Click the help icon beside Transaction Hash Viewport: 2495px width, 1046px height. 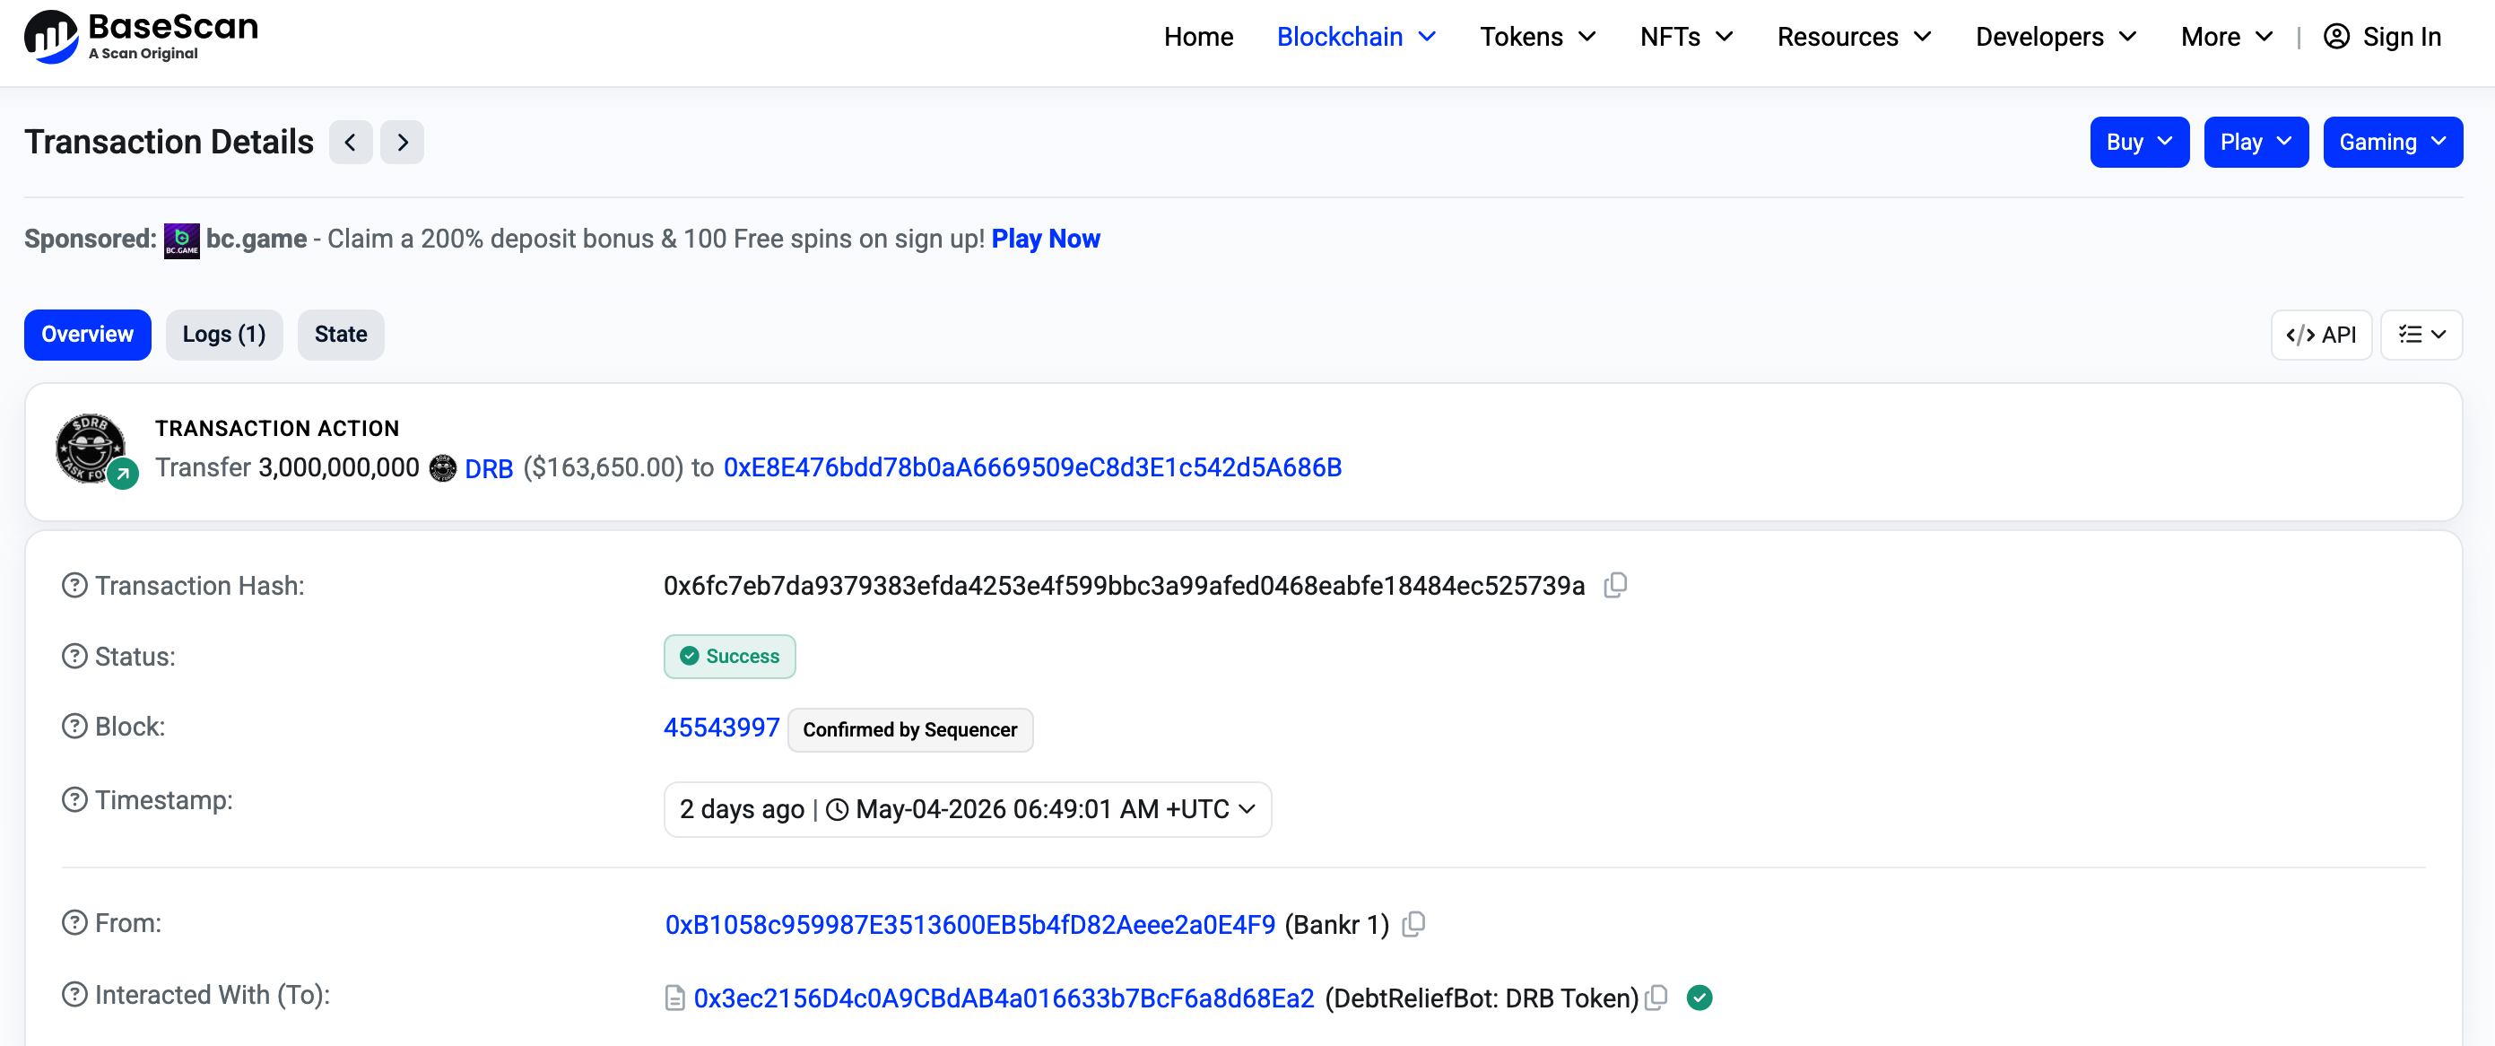click(74, 586)
